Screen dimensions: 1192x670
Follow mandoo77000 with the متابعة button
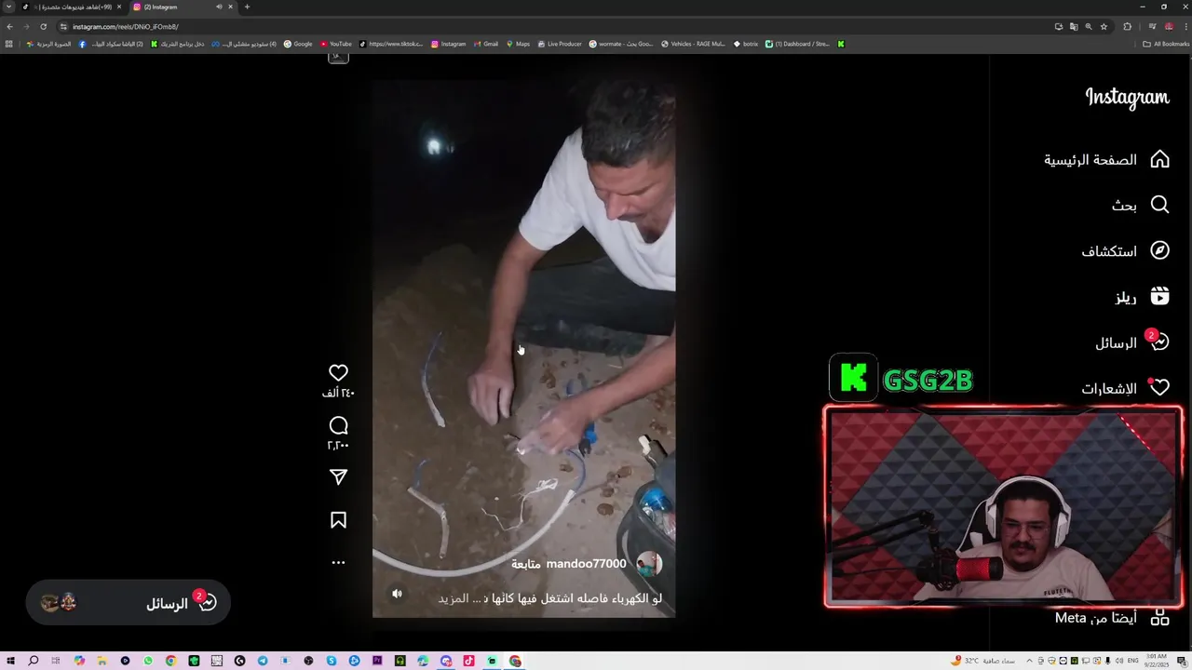525,564
